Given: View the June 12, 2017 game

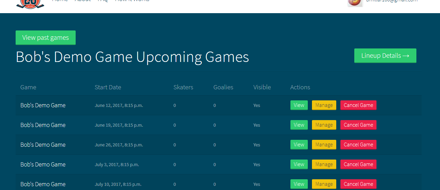Looking at the screenshot, I should (x=299, y=105).
